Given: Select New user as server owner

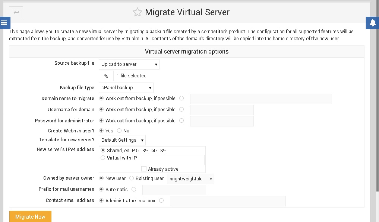Looking at the screenshot, I should (x=101, y=178).
